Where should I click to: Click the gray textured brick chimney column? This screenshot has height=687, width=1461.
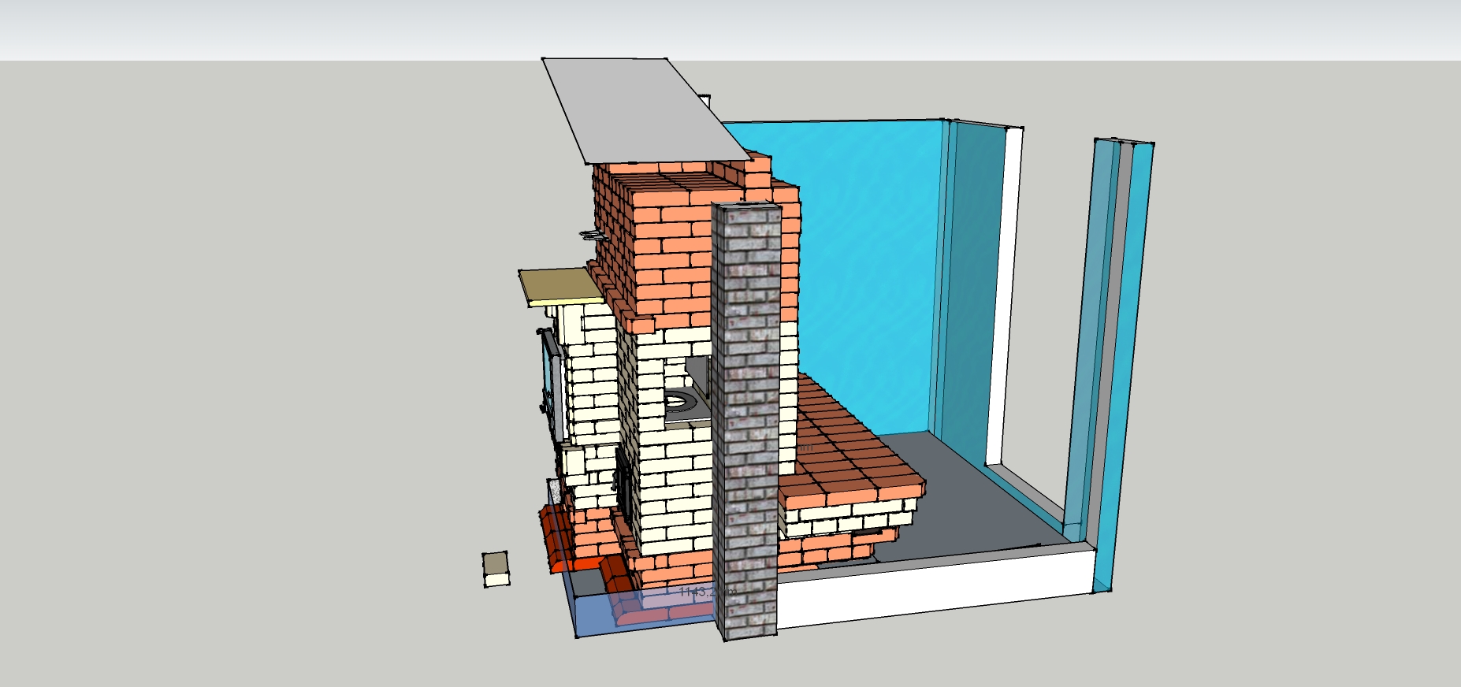745,418
